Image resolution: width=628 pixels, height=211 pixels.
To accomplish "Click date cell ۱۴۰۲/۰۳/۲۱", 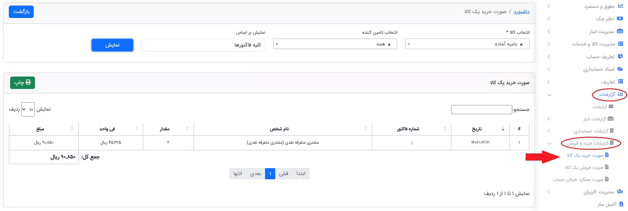I will point(480,143).
